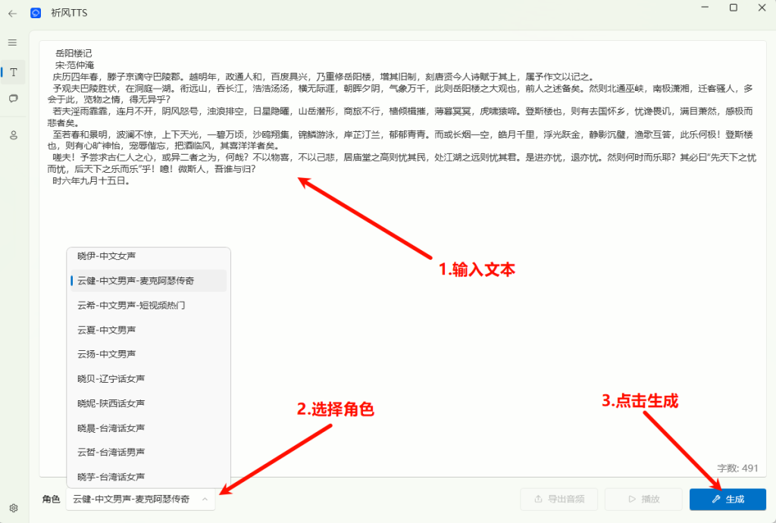The width and height of the screenshot is (776, 523).
Task: Choose the 晓晨-台湾话女声 voice option
Action: pyautogui.click(x=114, y=427)
